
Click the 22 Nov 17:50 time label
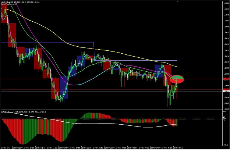(63, 147)
